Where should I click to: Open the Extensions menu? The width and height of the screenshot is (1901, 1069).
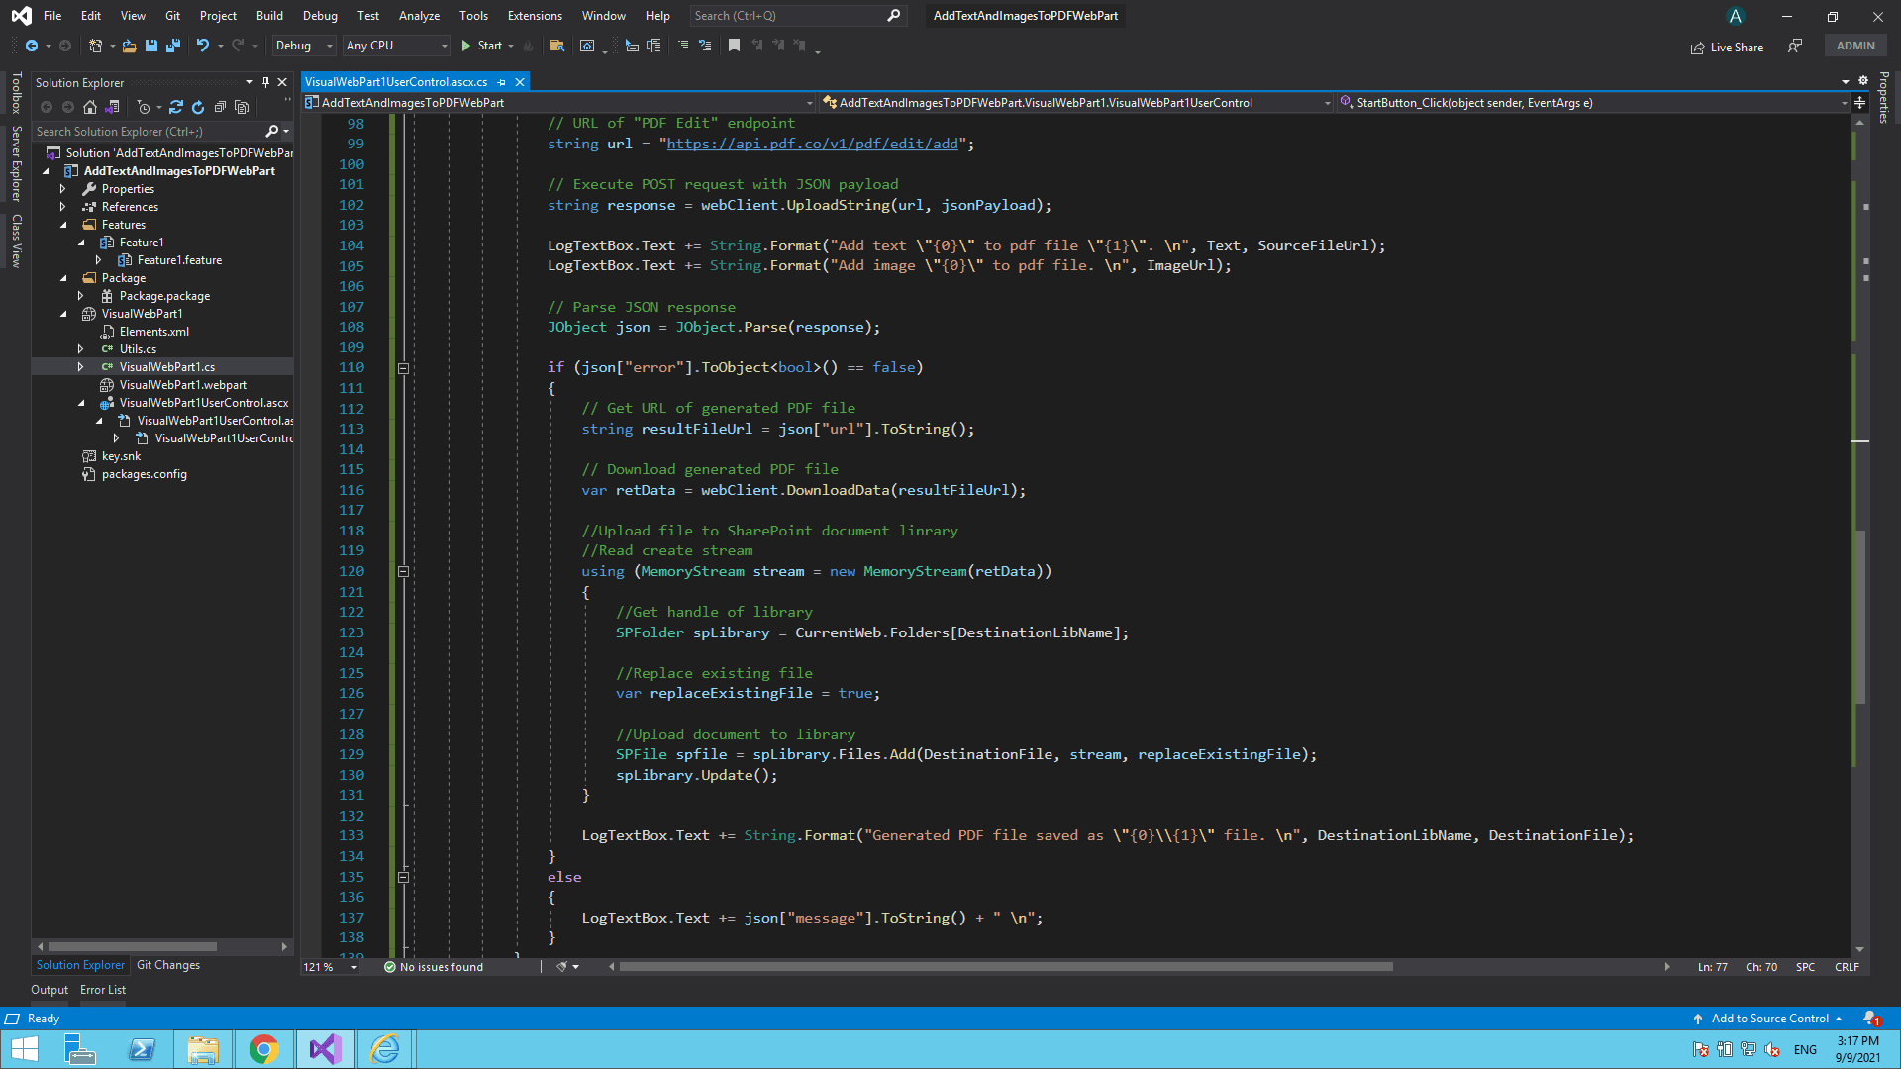[x=534, y=16]
